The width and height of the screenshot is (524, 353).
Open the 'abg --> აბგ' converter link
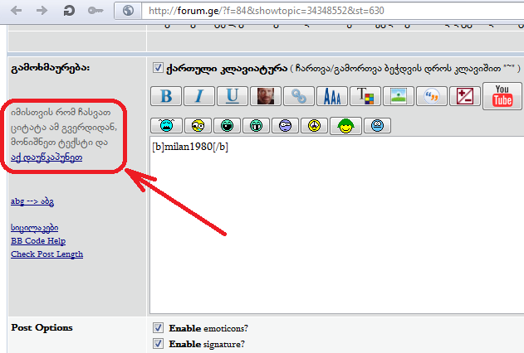(x=32, y=201)
